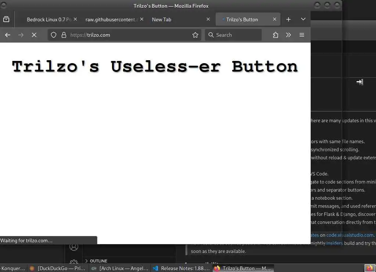Show more tools overflow chevrons
Image resolution: width=376 pixels, height=272 pixels.
click(289, 35)
